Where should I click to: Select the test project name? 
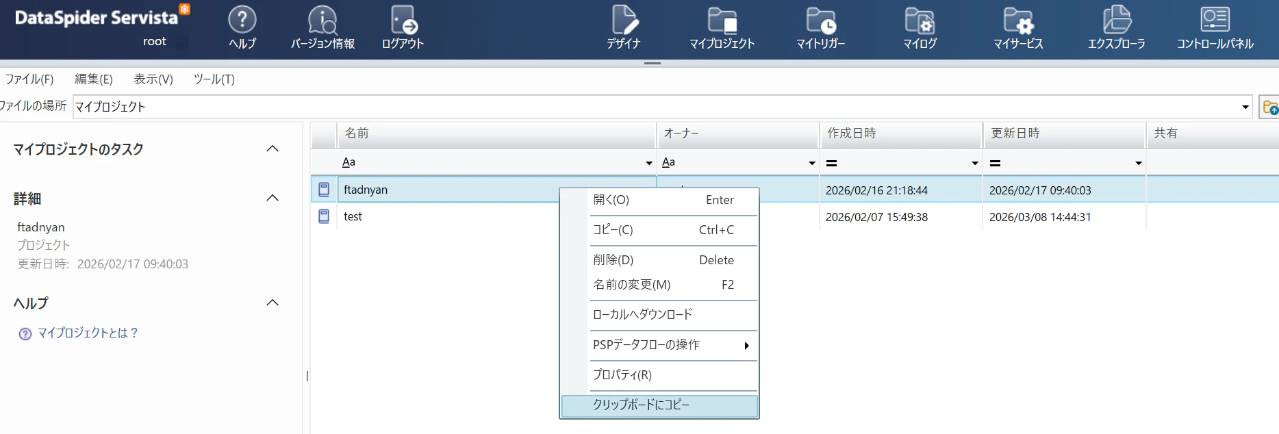[353, 216]
